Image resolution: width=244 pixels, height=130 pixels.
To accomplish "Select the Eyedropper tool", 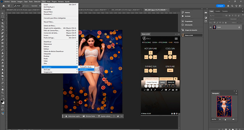I will click(x=2, y=30).
